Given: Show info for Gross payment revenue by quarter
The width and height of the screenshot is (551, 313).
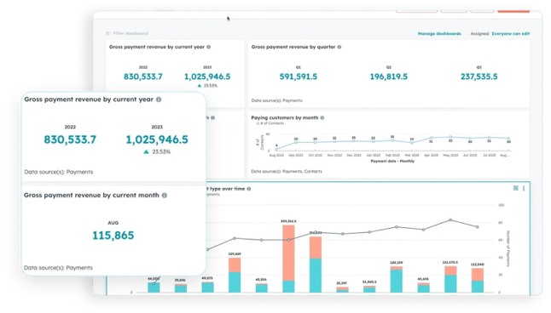Looking at the screenshot, I should click(x=339, y=47).
